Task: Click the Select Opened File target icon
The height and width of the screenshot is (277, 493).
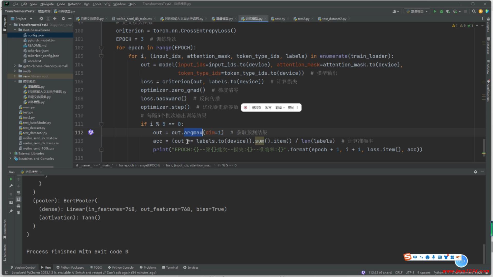Action: point(41,19)
